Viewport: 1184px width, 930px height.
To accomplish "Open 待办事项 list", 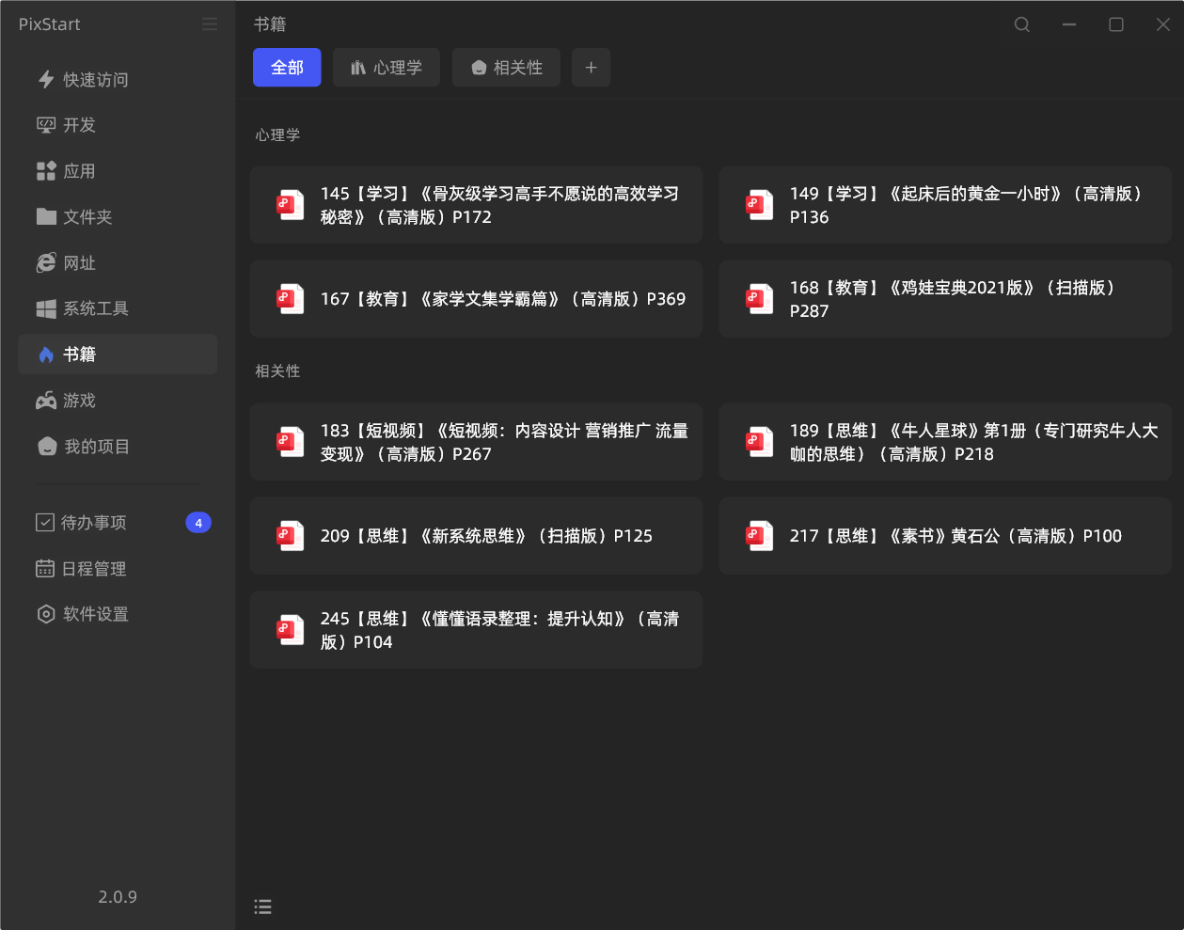I will pos(118,522).
